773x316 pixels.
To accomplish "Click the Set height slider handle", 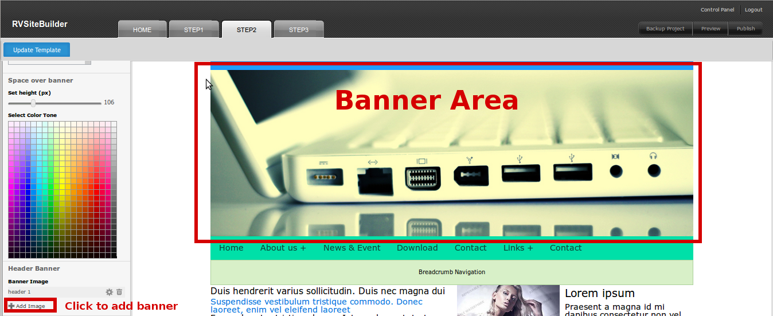I will (x=33, y=103).
